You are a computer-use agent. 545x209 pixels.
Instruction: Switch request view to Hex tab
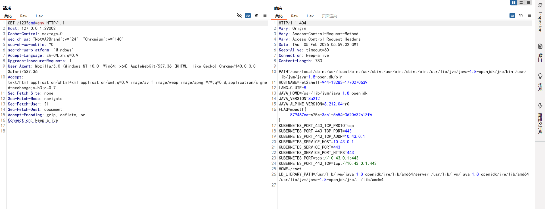[39, 16]
